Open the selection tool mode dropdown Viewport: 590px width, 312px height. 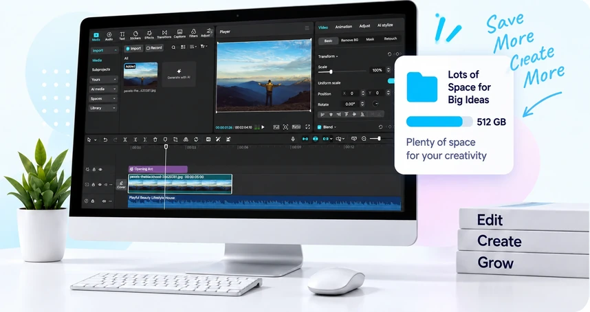pos(95,140)
